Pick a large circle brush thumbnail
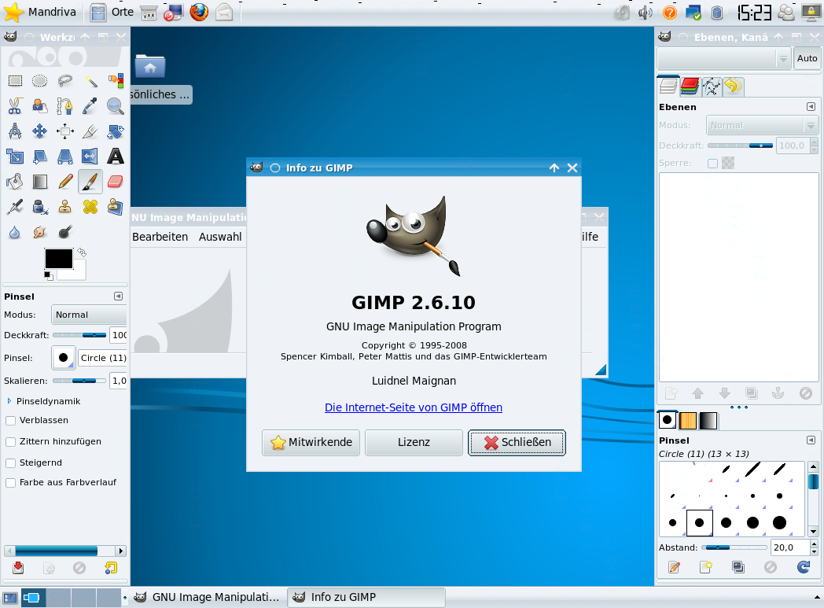Image resolution: width=824 pixels, height=608 pixels. tap(778, 522)
